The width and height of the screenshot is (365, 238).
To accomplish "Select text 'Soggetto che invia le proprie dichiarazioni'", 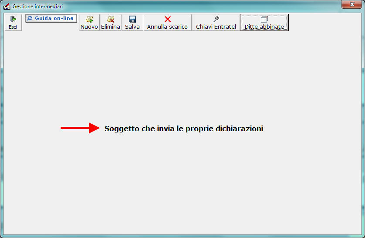I will coord(184,129).
